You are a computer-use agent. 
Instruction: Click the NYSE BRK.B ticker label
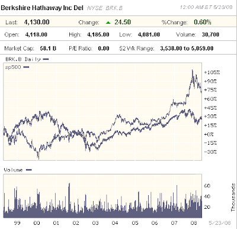click(105, 8)
